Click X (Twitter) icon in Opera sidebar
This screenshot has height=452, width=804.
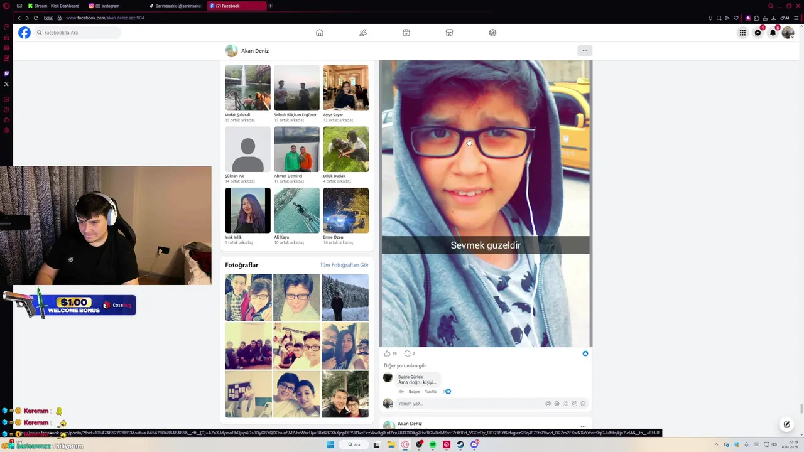point(6,84)
